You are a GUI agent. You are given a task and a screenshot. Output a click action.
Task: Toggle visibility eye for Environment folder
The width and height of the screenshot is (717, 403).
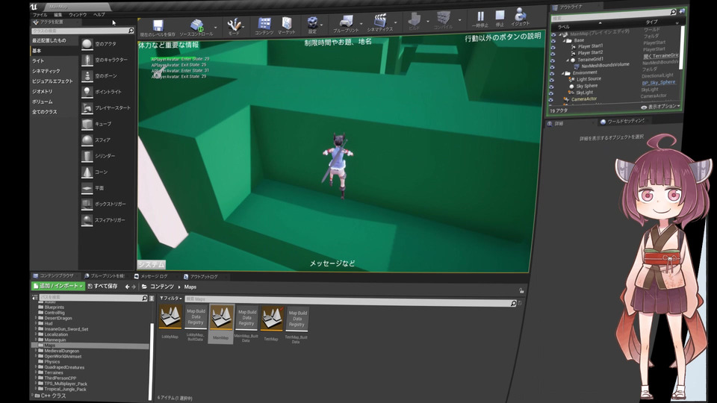click(552, 74)
